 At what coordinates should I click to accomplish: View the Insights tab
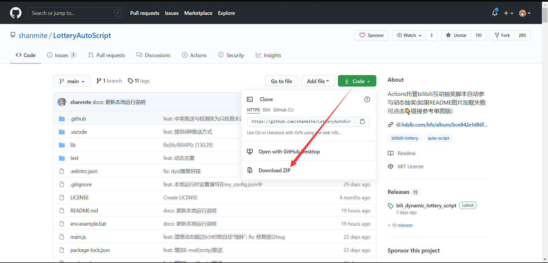(x=268, y=55)
